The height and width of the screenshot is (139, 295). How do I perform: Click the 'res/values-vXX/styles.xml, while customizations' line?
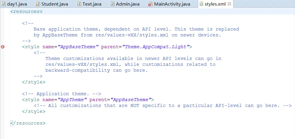pyautogui.click(x=130, y=64)
